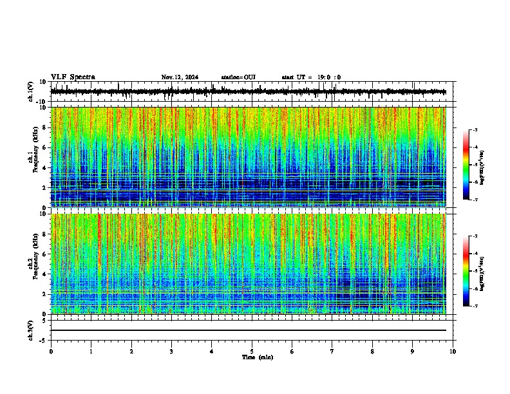
Task: Click time axis tick label "3"
Action: pos(171,352)
